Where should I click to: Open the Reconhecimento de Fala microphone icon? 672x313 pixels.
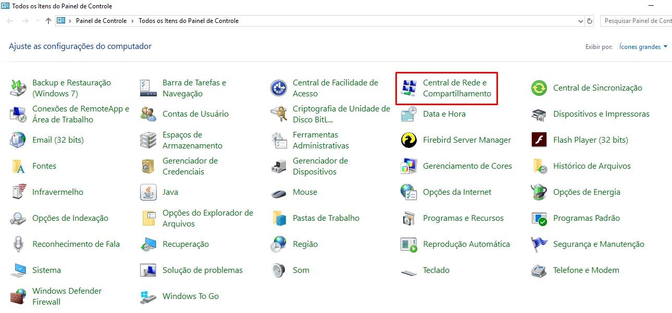[x=18, y=244]
